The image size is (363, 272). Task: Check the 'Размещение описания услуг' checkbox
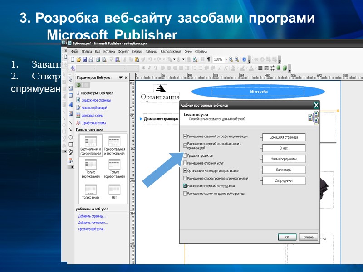click(x=185, y=163)
